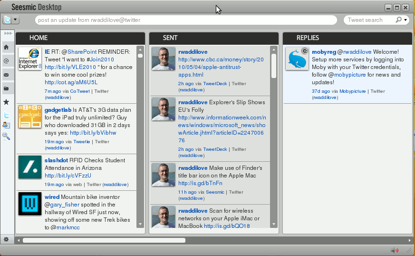Open the bit.ly/VLE2010 link in IE tweet
415x256 pixels.
click(70, 67)
